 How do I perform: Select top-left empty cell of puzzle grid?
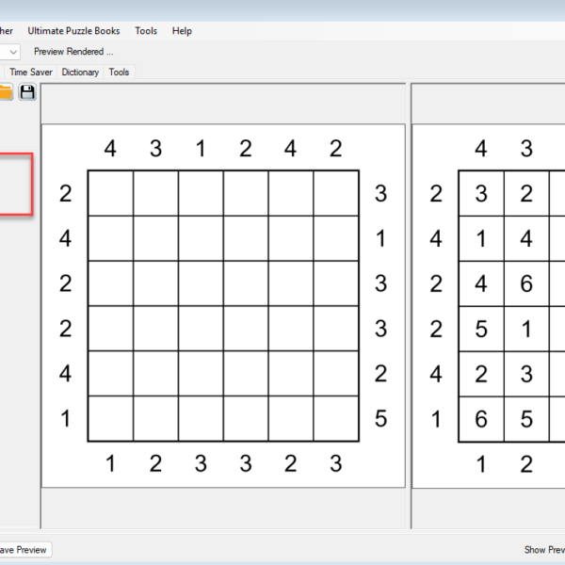tap(110, 193)
